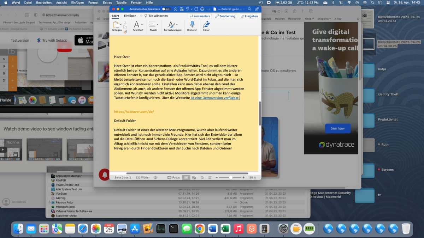Click the Print icon in Word title bar
424x238 pixels.
(x=202, y=9)
